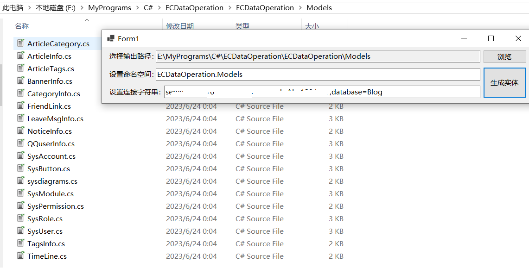Select the file name FriendLink.cs
This screenshot has height=268, width=529.
click(x=49, y=106)
